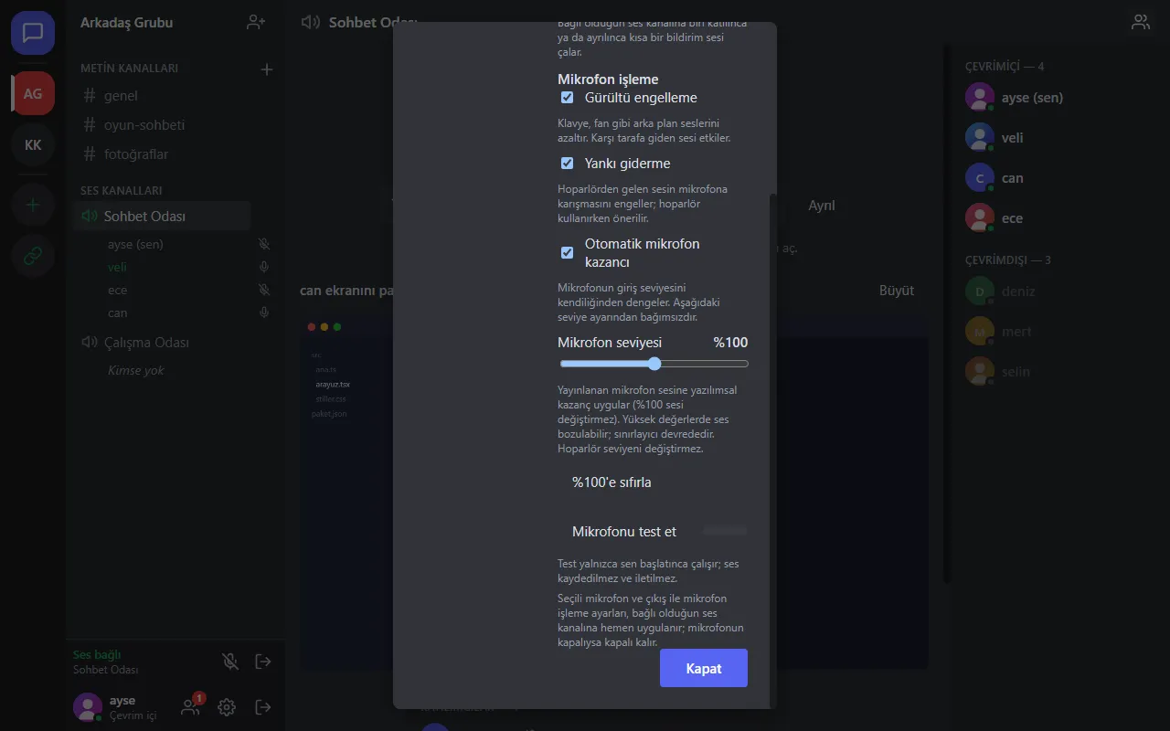Click invite people icon beside Arkadaş Grubu

(256, 22)
